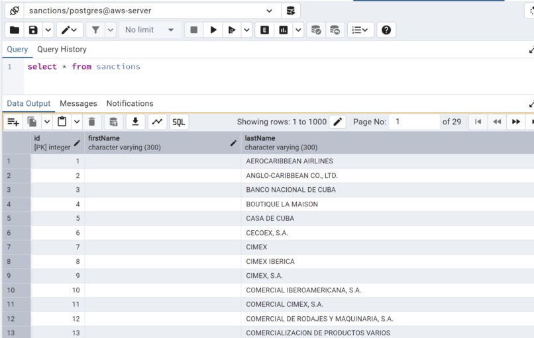534x338 pixels.
Task: Select cell AEROCARIBBEAN AIRLINES
Action: (x=388, y=161)
